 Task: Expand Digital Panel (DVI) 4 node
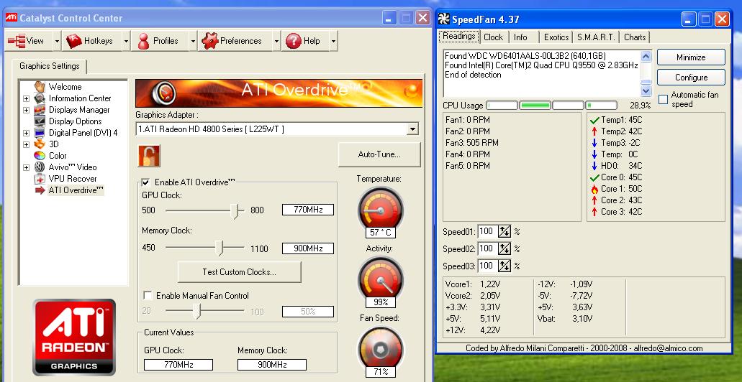point(26,133)
